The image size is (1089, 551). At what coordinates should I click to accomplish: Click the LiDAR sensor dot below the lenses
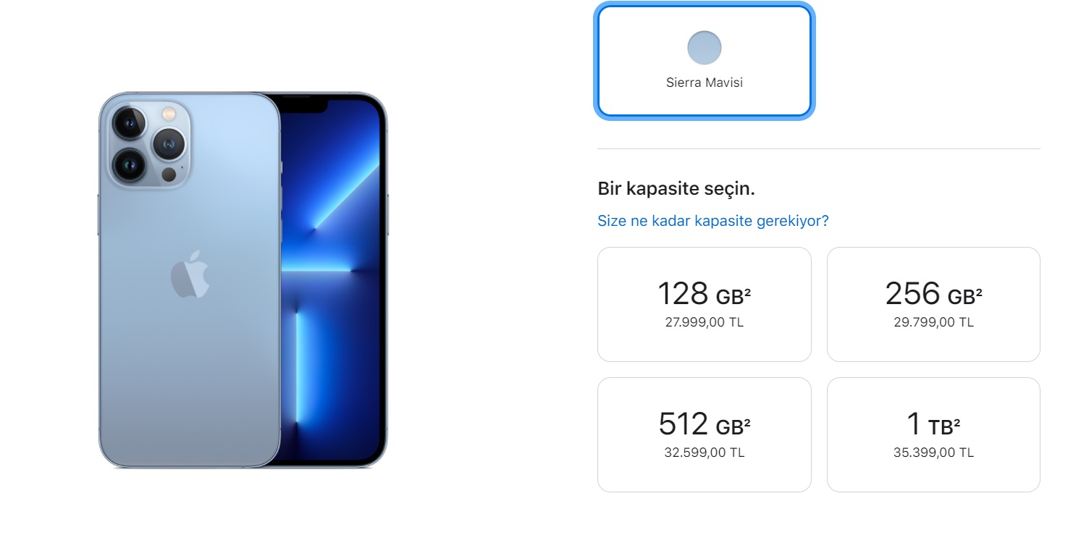click(169, 174)
